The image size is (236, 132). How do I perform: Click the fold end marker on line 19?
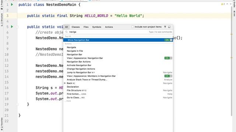(17, 104)
